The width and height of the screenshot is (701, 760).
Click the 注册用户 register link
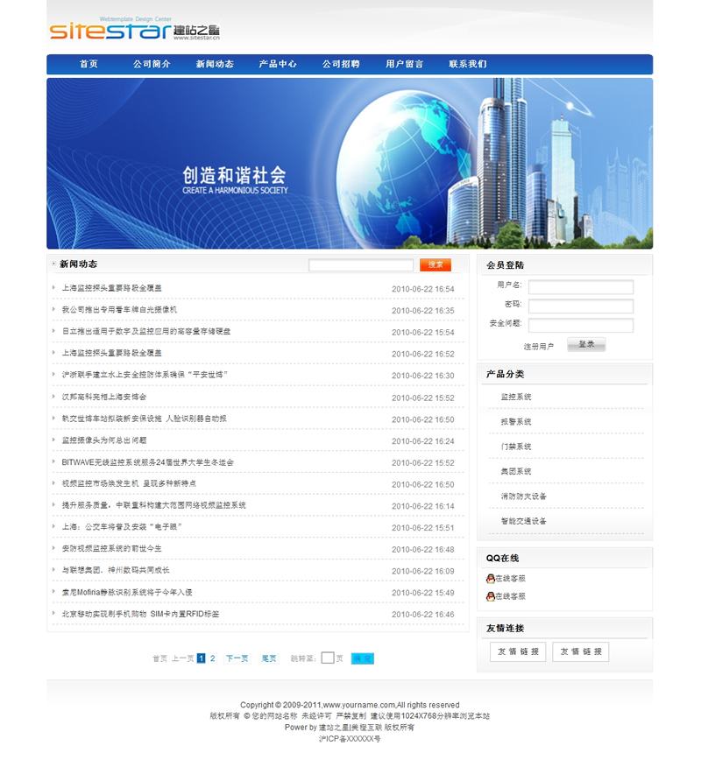(539, 347)
